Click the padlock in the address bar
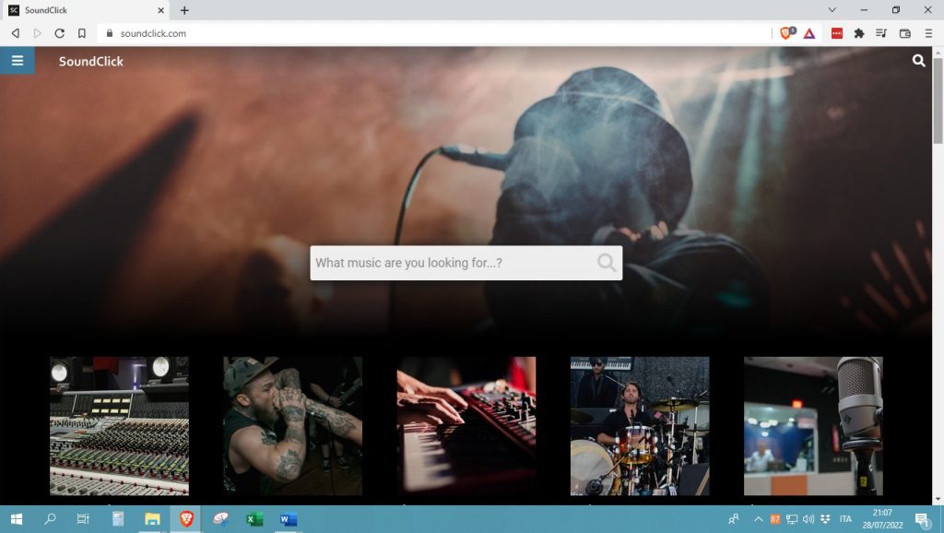 [108, 32]
